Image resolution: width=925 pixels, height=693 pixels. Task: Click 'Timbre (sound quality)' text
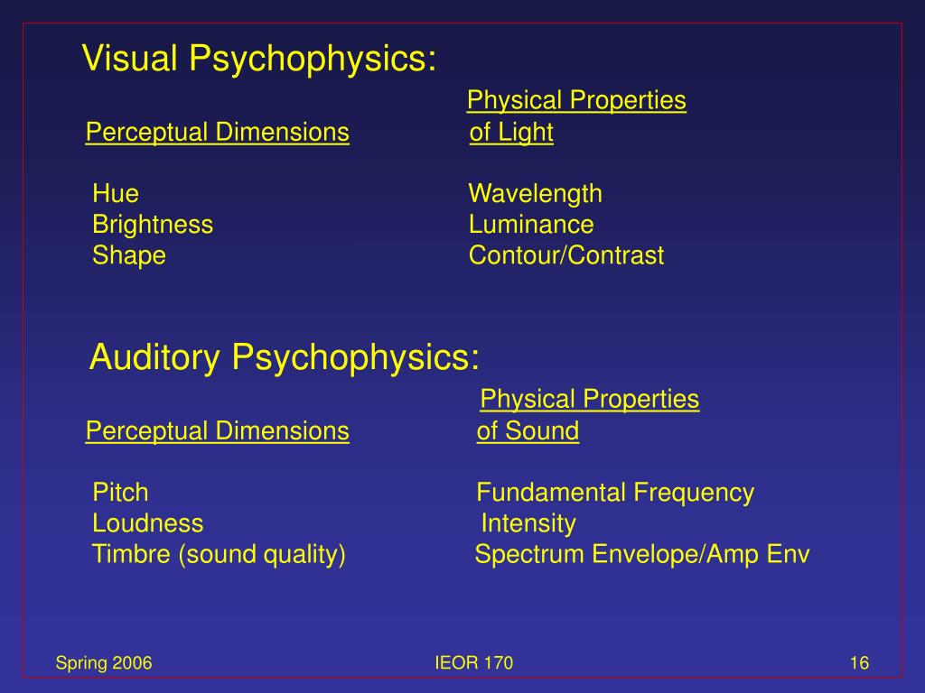click(x=219, y=555)
